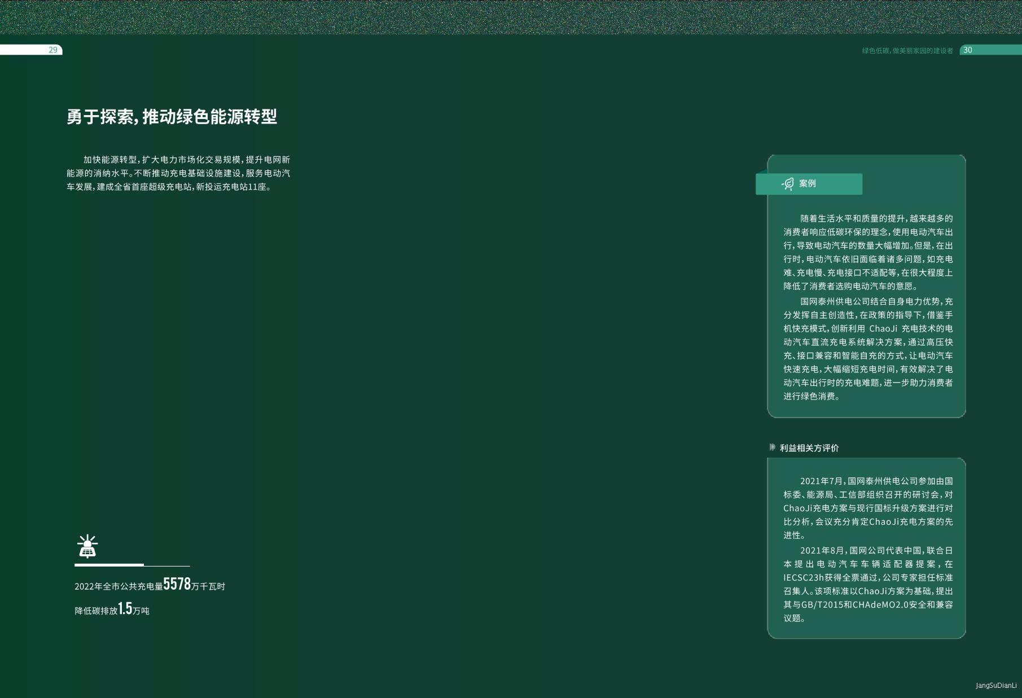
Task: Click the rocket icon beside 案例
Action: (x=788, y=183)
